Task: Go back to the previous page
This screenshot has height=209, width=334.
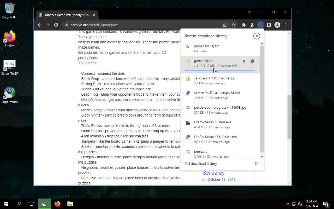Action: [x=39, y=25]
